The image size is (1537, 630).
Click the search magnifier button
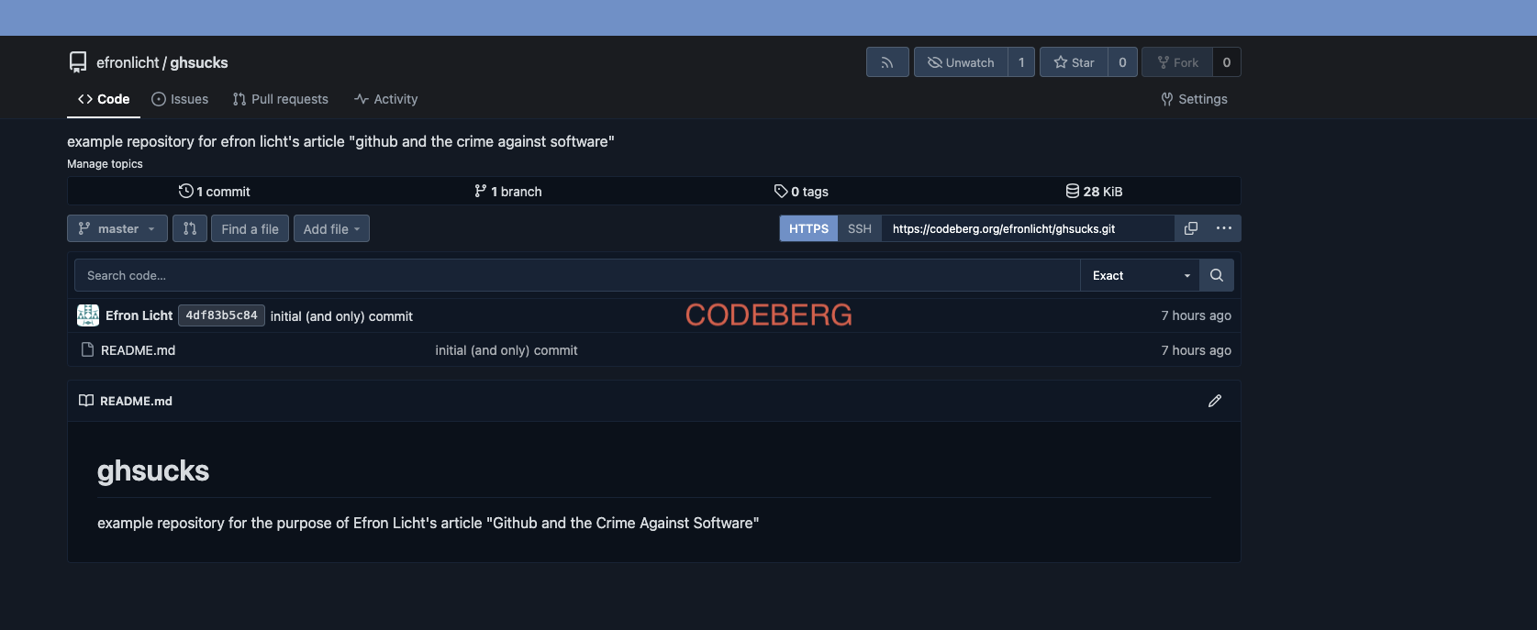pyautogui.click(x=1217, y=275)
